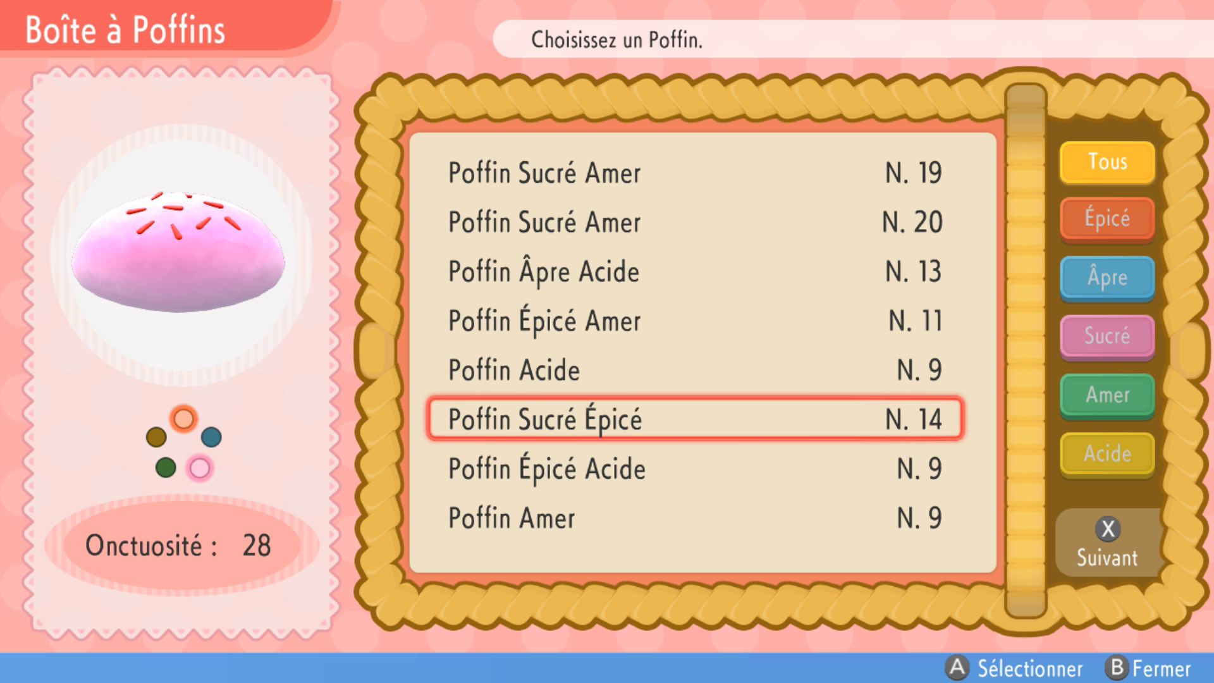
Task: Switch to the Âpre filter
Action: (1107, 278)
